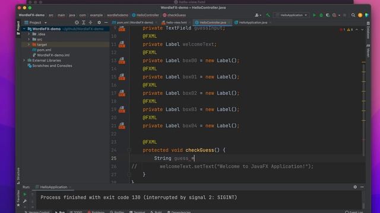Go to previous highlighted error arrow
This screenshot has width=380, height=213.
357,30
